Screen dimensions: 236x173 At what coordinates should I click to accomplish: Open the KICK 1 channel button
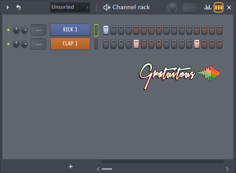click(70, 30)
